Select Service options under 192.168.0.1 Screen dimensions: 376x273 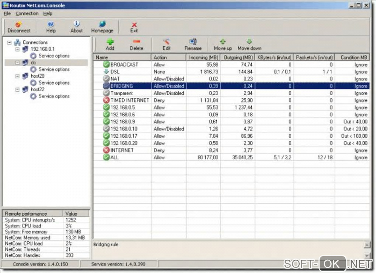[x=54, y=56]
